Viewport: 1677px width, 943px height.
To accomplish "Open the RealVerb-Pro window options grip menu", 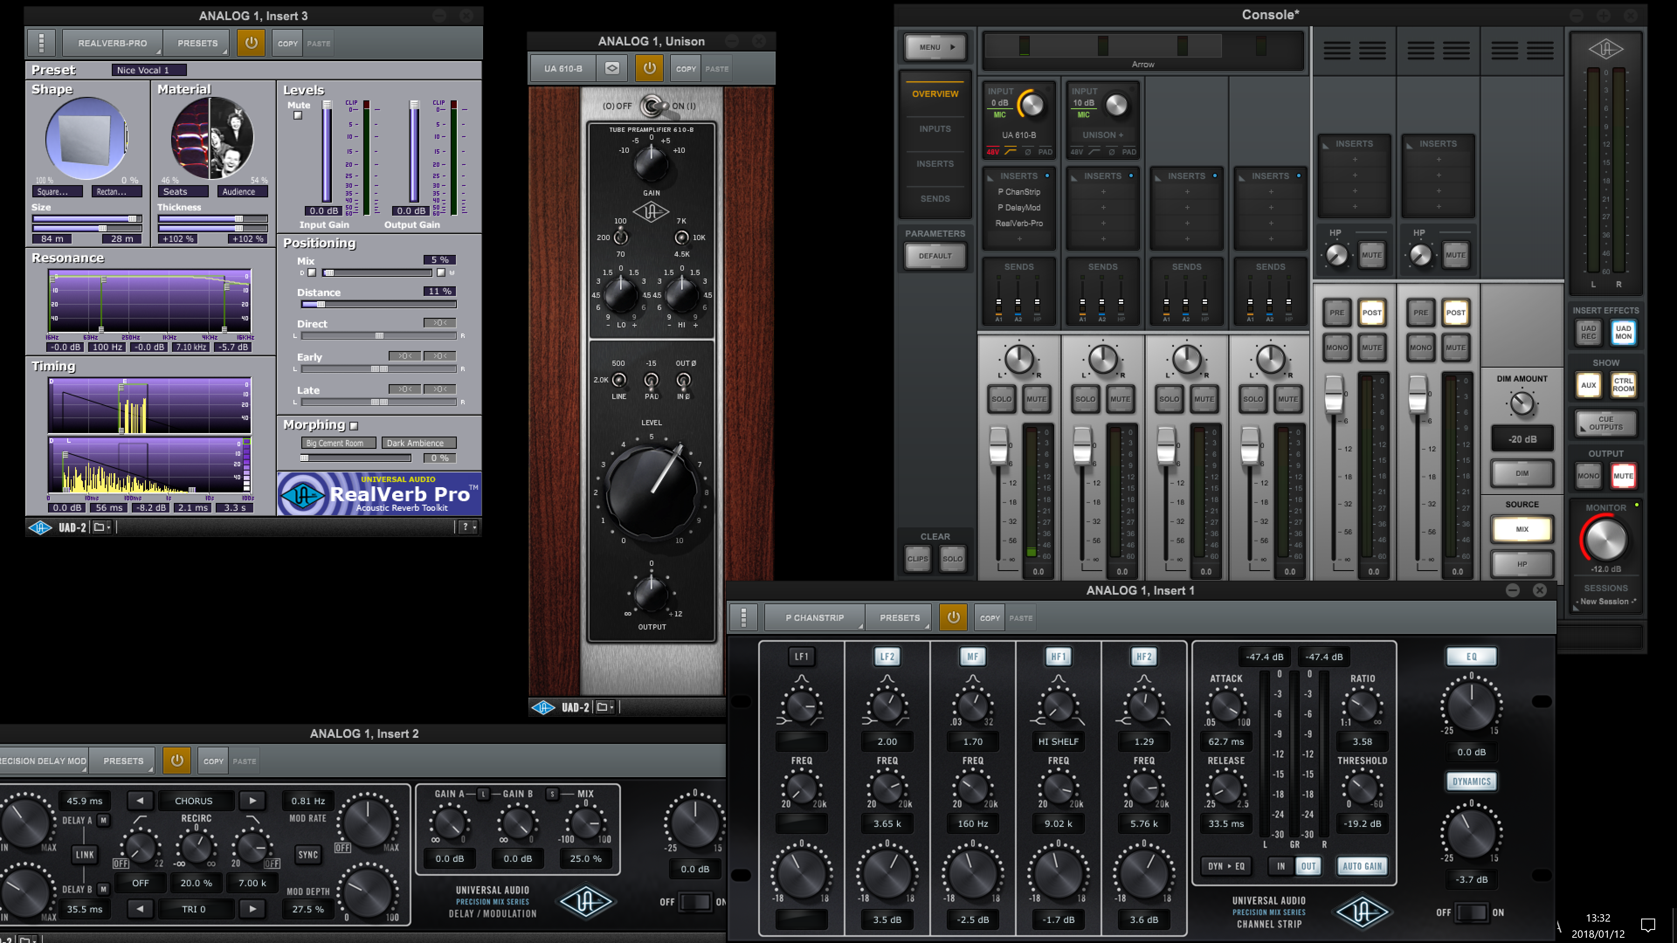I will tap(41, 43).
